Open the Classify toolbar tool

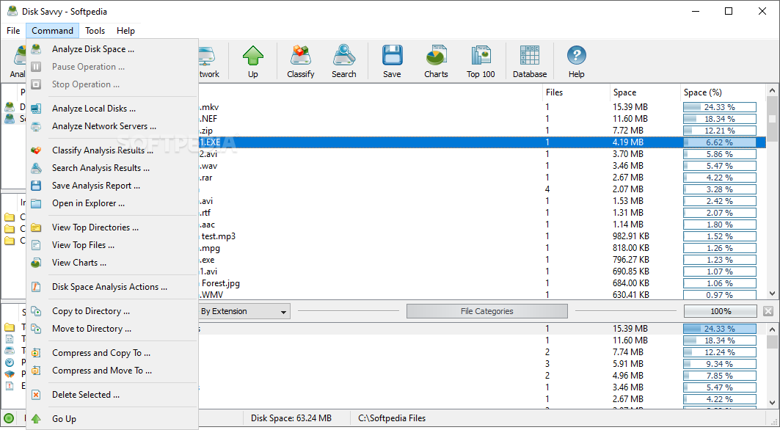[x=300, y=62]
